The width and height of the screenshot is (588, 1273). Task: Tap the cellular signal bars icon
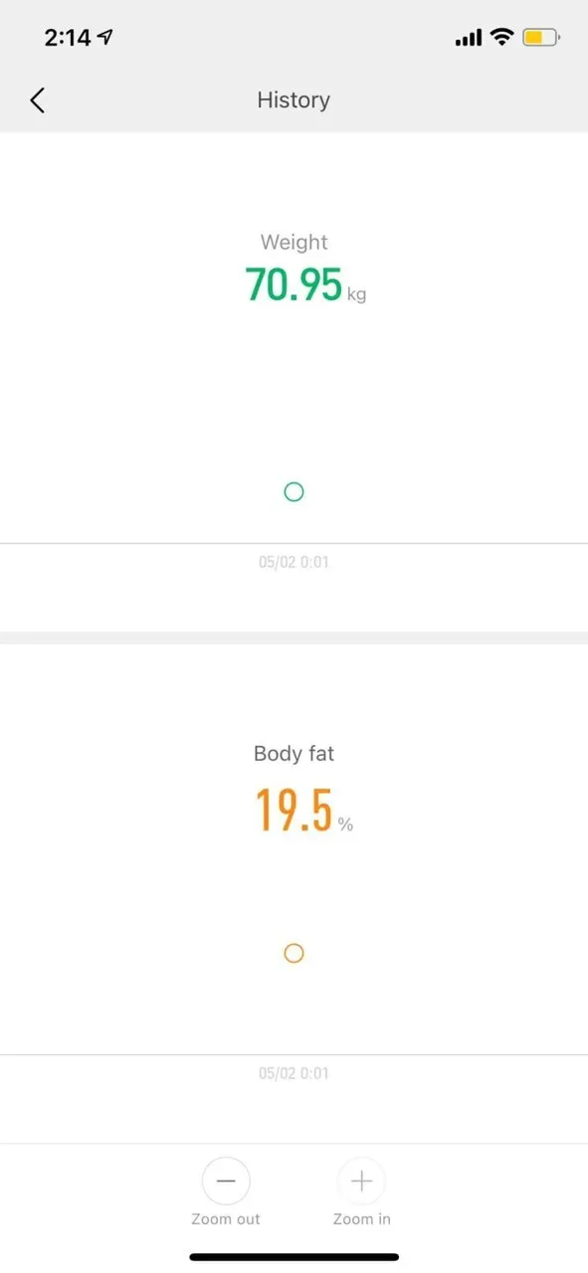click(x=467, y=37)
